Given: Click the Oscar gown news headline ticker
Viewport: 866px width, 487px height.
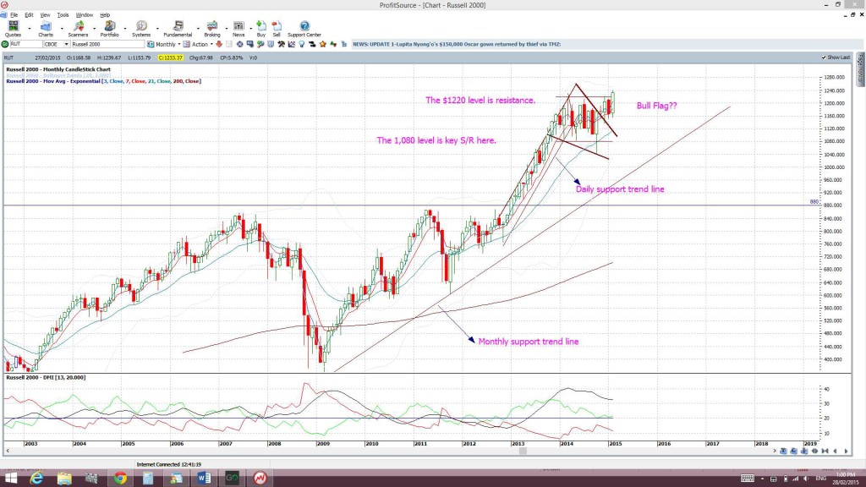Looking at the screenshot, I should point(457,44).
